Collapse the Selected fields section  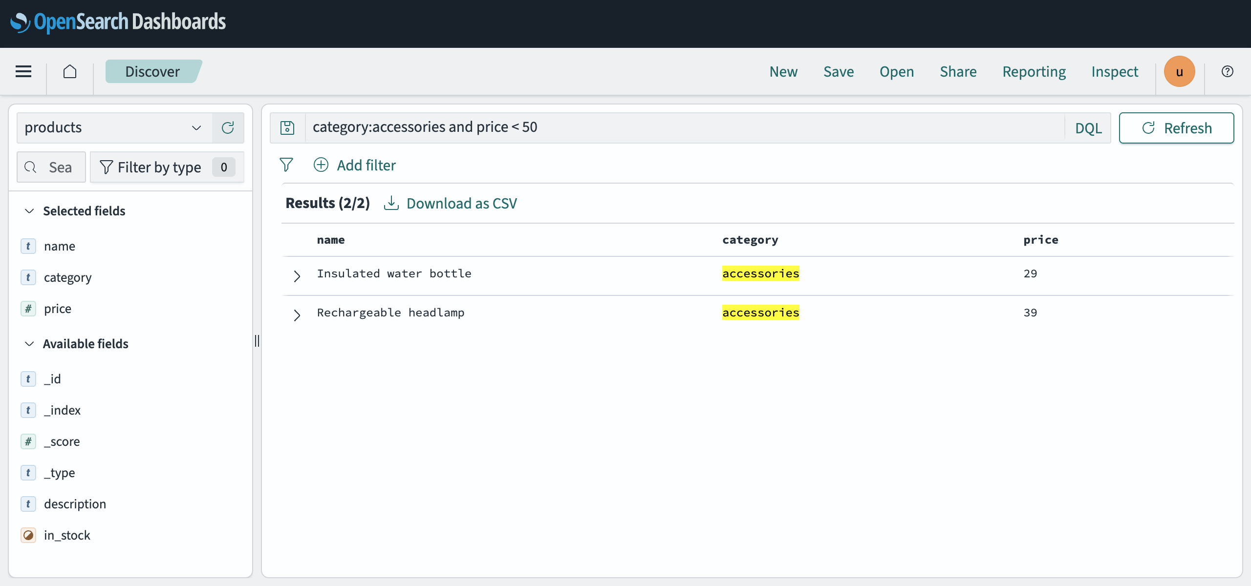tap(30, 211)
